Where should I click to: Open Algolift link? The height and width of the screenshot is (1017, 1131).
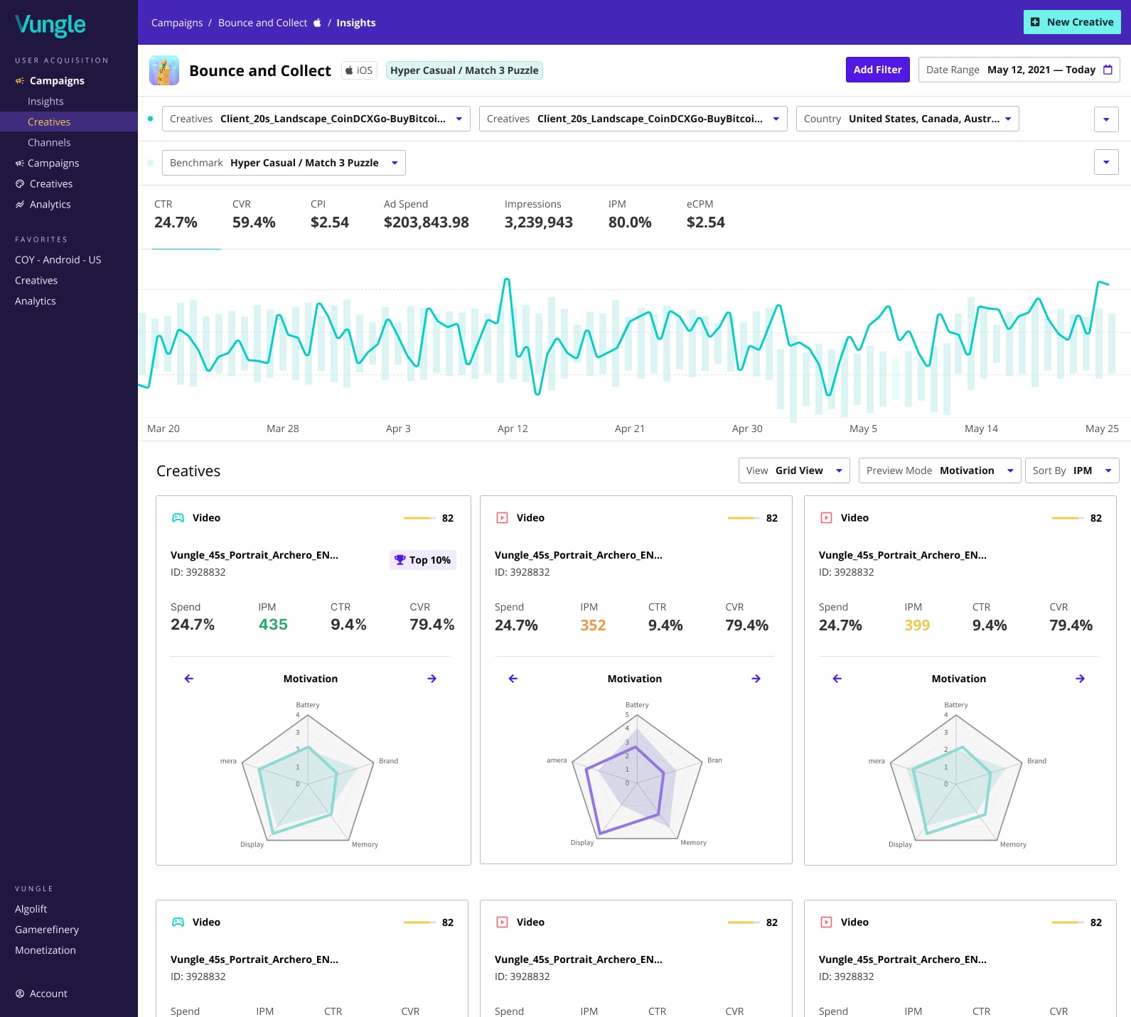coord(31,909)
